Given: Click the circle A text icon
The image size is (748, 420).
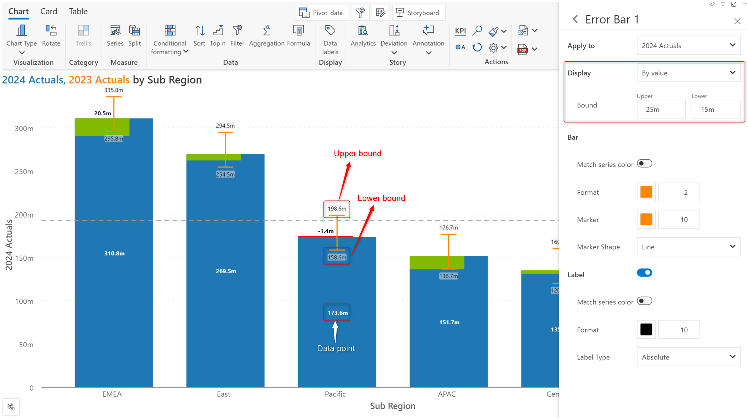Looking at the screenshot, I should coord(460,47).
